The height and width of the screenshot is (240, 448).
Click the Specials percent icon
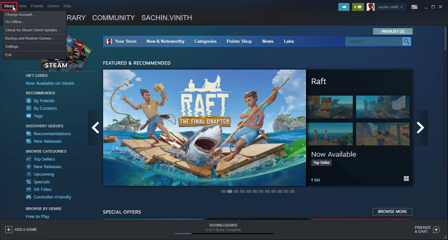(29, 182)
